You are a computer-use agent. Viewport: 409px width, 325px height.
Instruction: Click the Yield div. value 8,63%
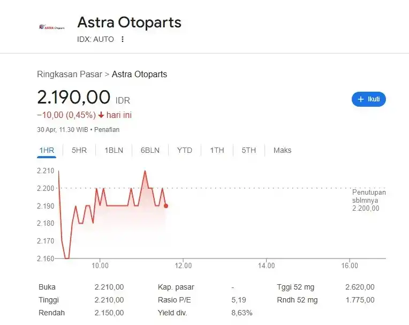(x=241, y=313)
